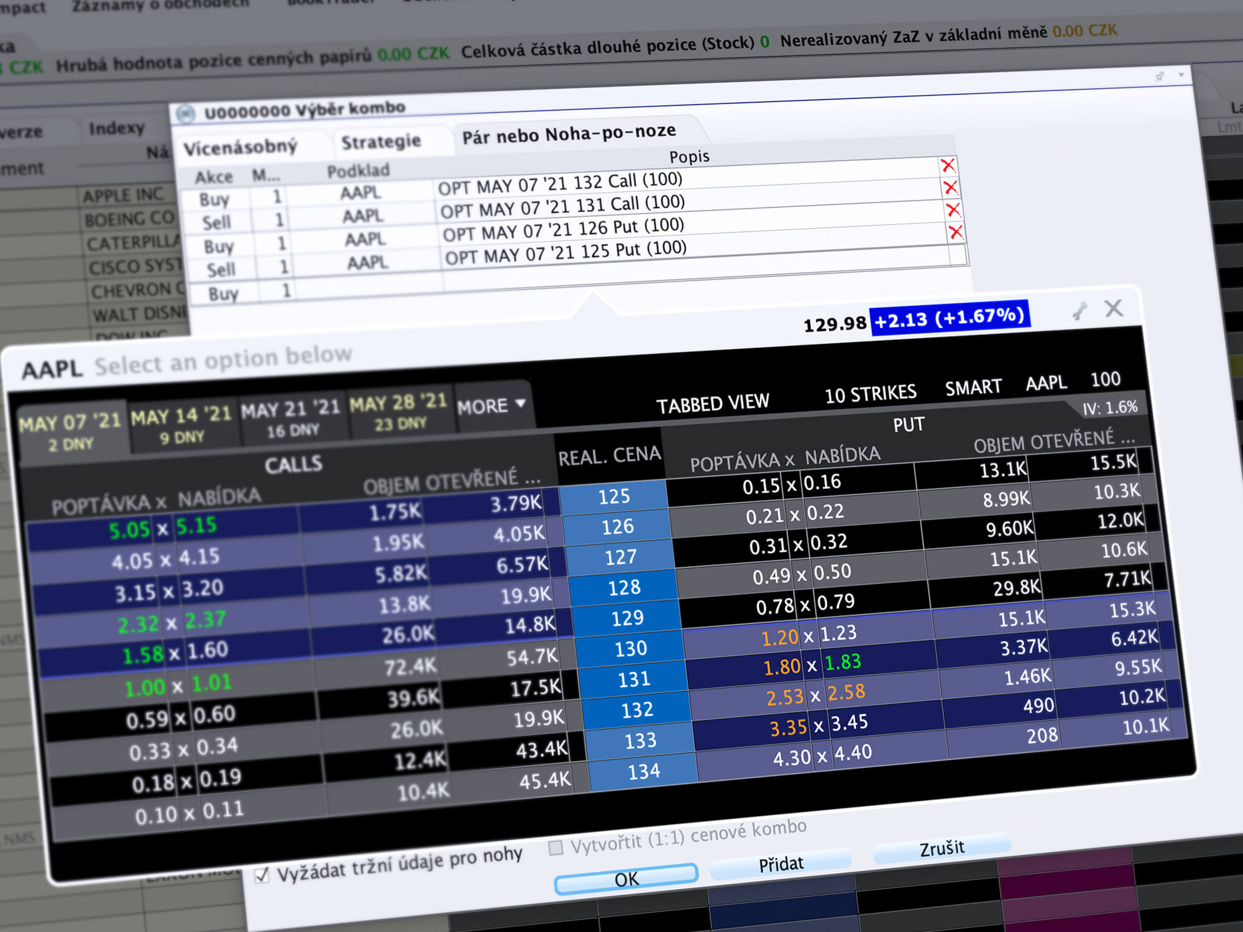Click the Podklad column header
The width and height of the screenshot is (1243, 932).
click(x=359, y=170)
